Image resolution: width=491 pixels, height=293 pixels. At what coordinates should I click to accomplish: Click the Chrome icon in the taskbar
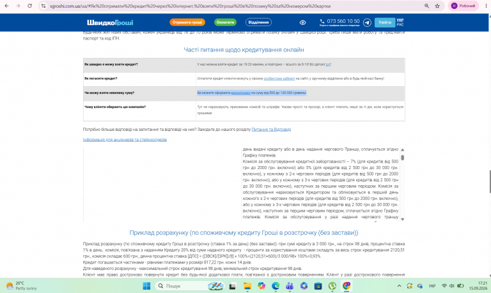tap(347, 286)
